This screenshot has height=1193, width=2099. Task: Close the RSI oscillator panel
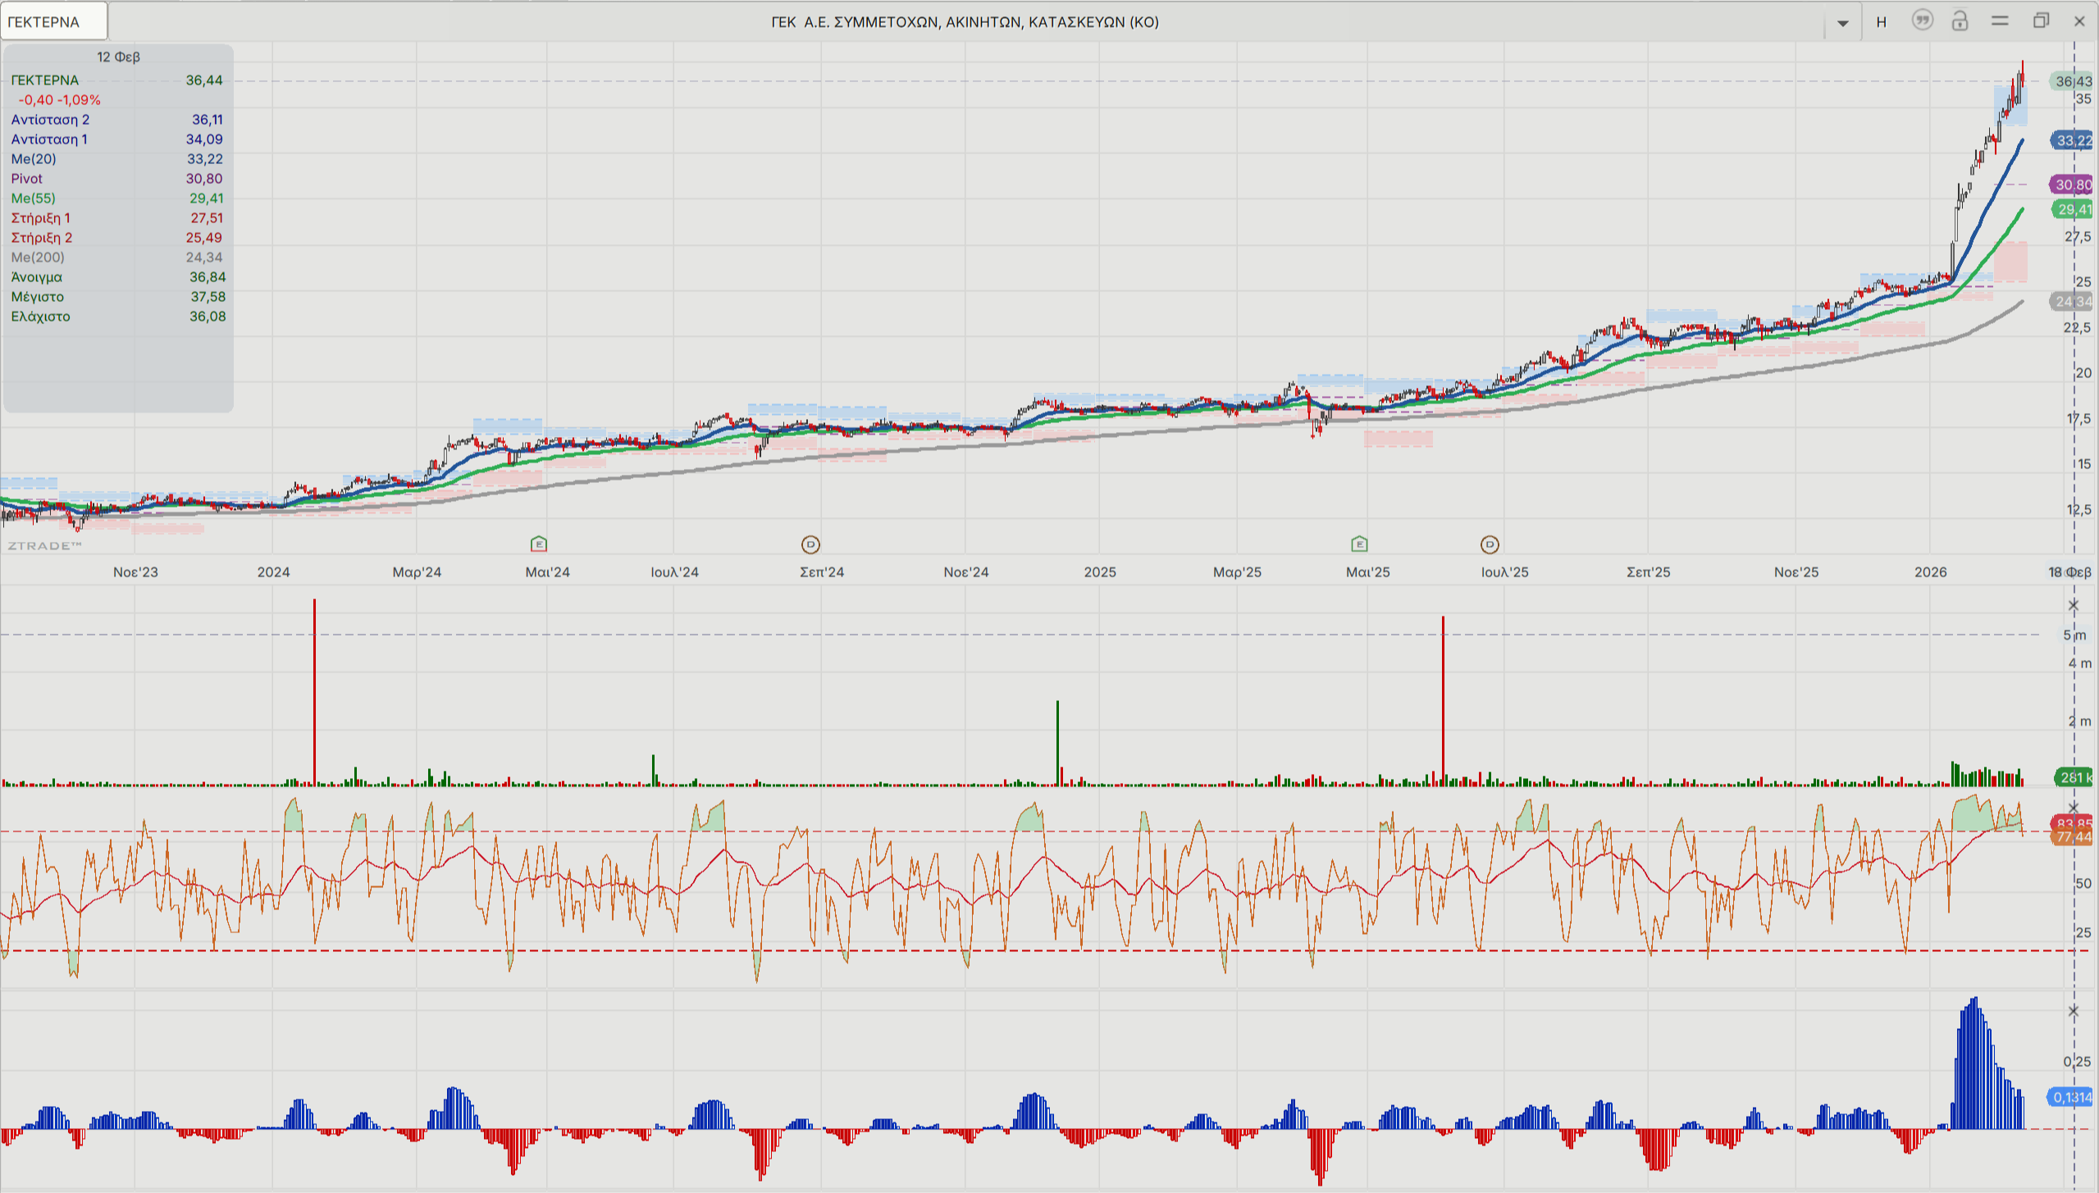2074,808
